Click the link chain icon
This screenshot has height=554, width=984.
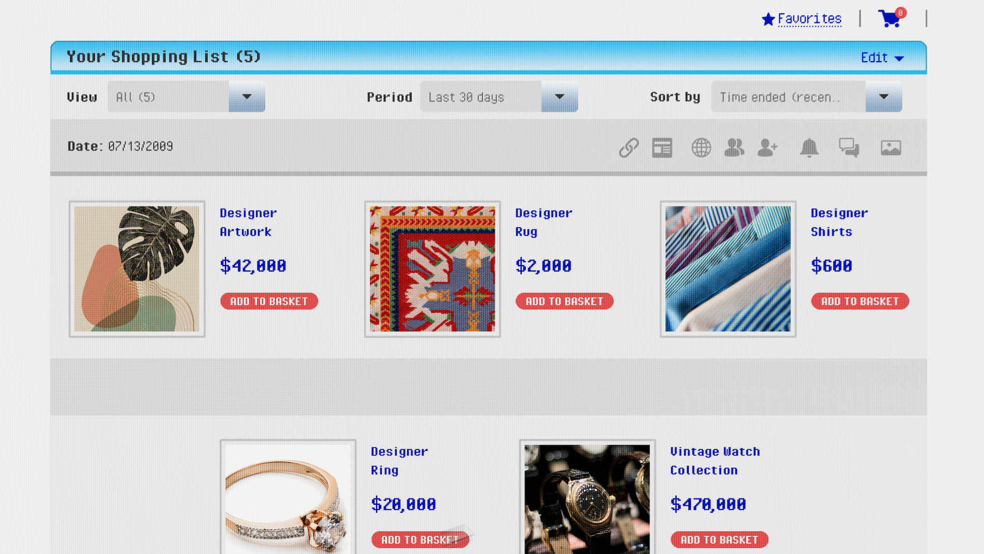point(628,148)
